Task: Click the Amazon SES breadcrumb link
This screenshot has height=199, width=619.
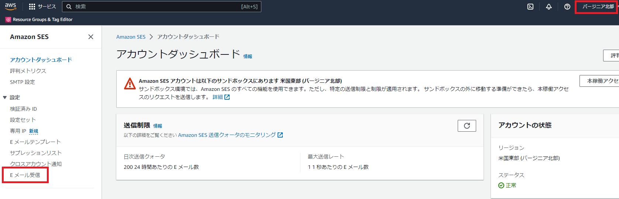Action: 131,37
